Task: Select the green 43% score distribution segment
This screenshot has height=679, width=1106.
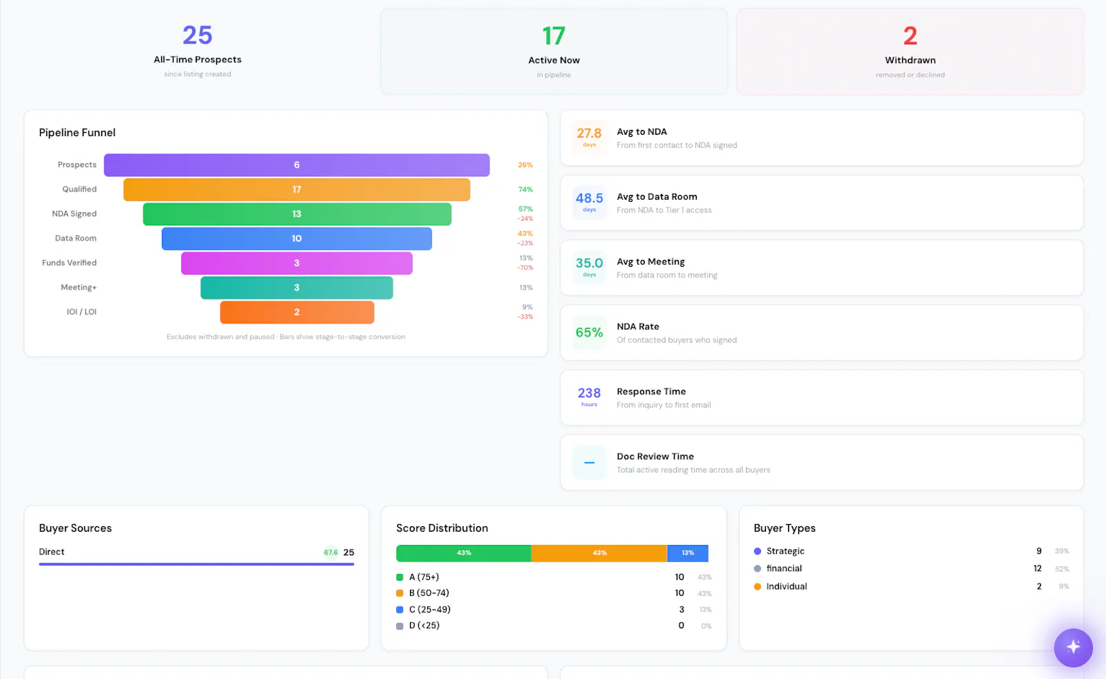Action: (464, 553)
